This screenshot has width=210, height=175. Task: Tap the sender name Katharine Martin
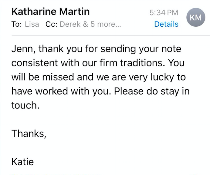tap(50, 12)
